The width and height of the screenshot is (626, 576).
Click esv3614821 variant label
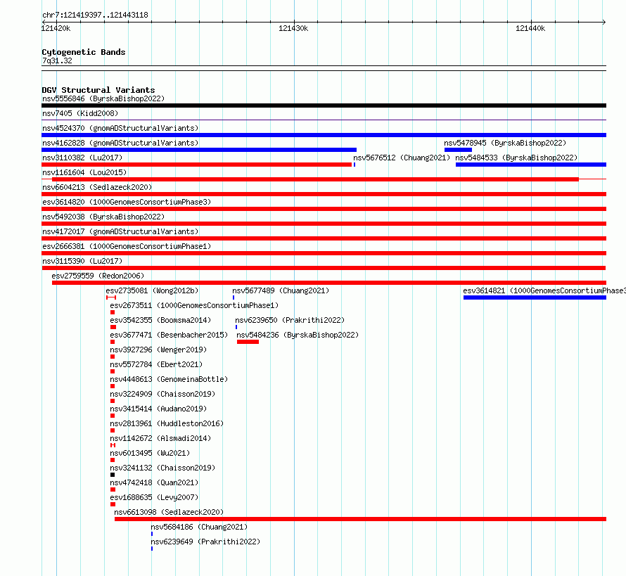point(544,290)
